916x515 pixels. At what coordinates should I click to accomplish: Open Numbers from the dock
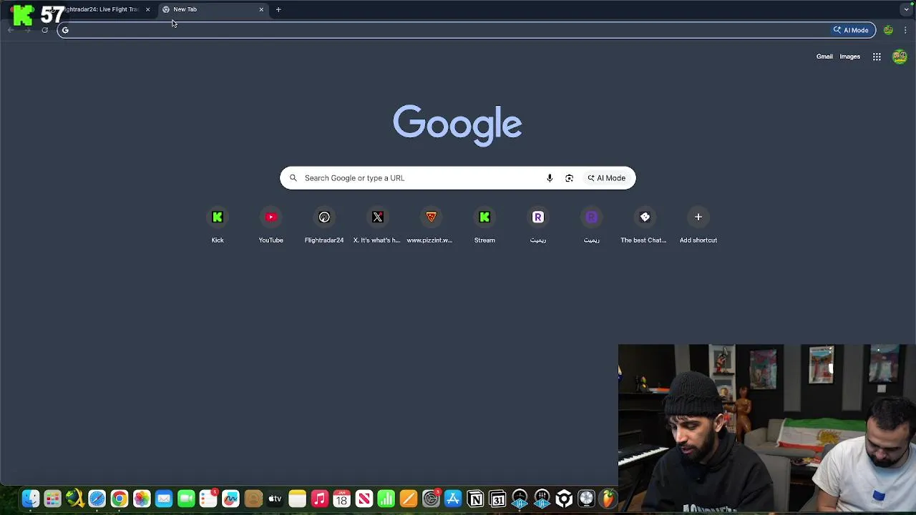pyautogui.click(x=386, y=499)
